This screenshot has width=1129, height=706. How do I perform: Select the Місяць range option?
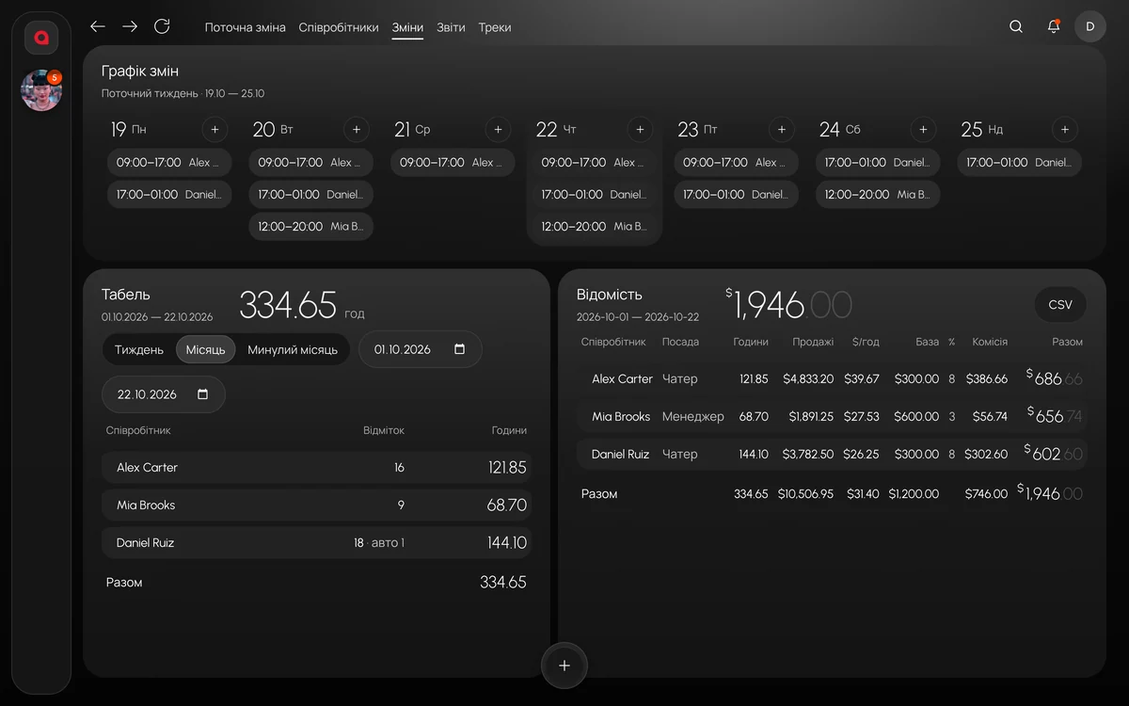pos(205,349)
